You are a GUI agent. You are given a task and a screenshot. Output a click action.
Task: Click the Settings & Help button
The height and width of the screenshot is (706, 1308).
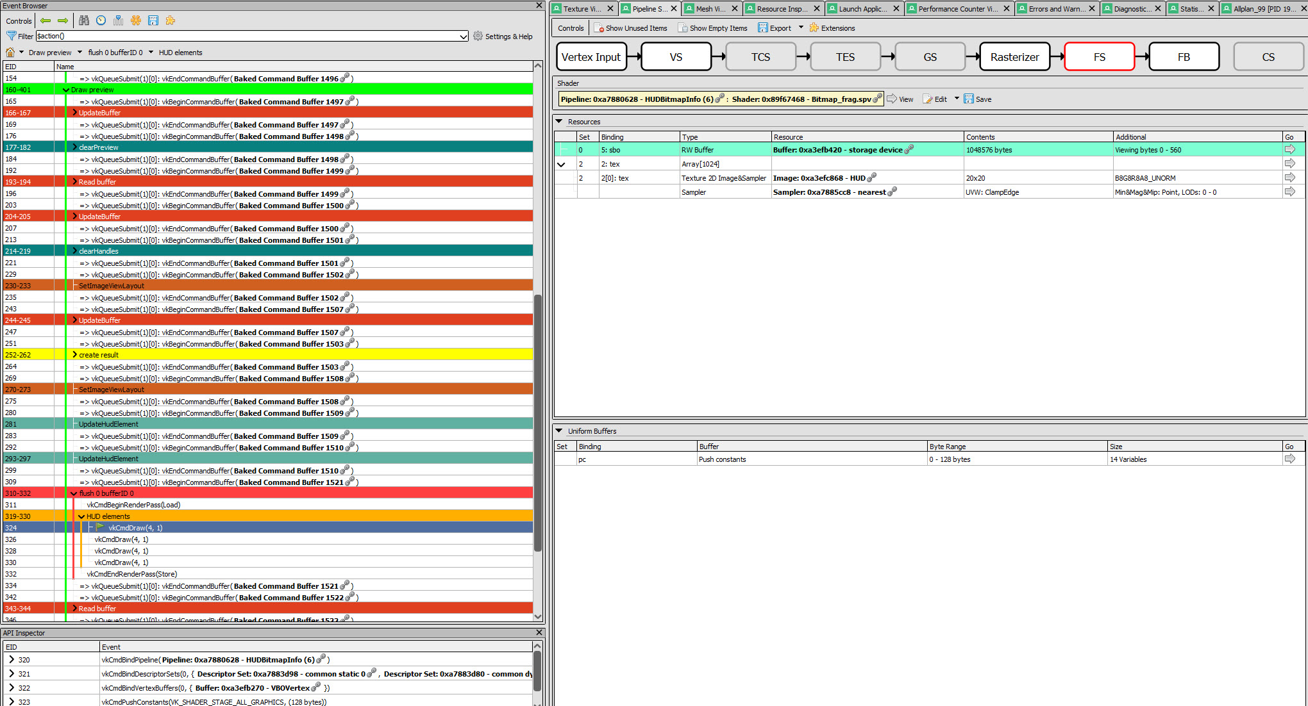coord(505,36)
